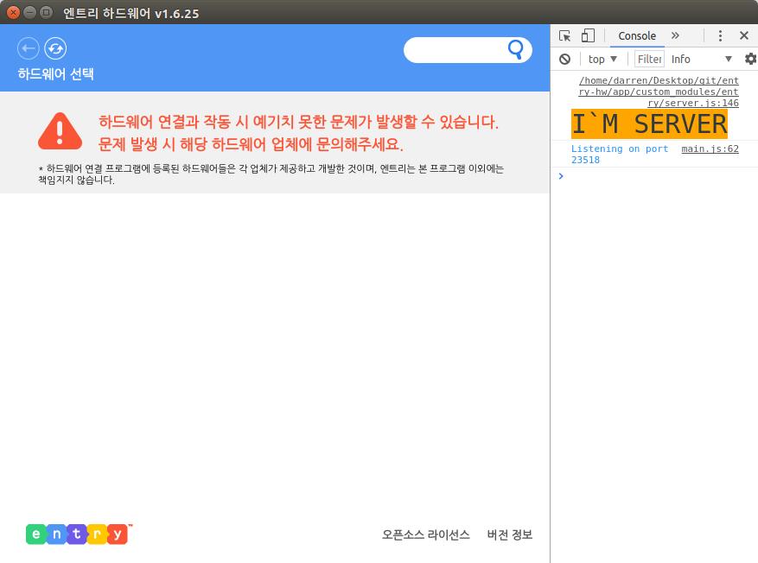This screenshot has width=758, height=563.
Task: Toggle the device toolbar in DevTools
Action: tap(589, 35)
